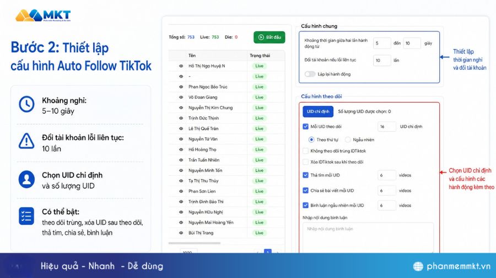Uncheck Chia sẻ bài viết mỗi UID
496x278 pixels.
click(x=305, y=191)
